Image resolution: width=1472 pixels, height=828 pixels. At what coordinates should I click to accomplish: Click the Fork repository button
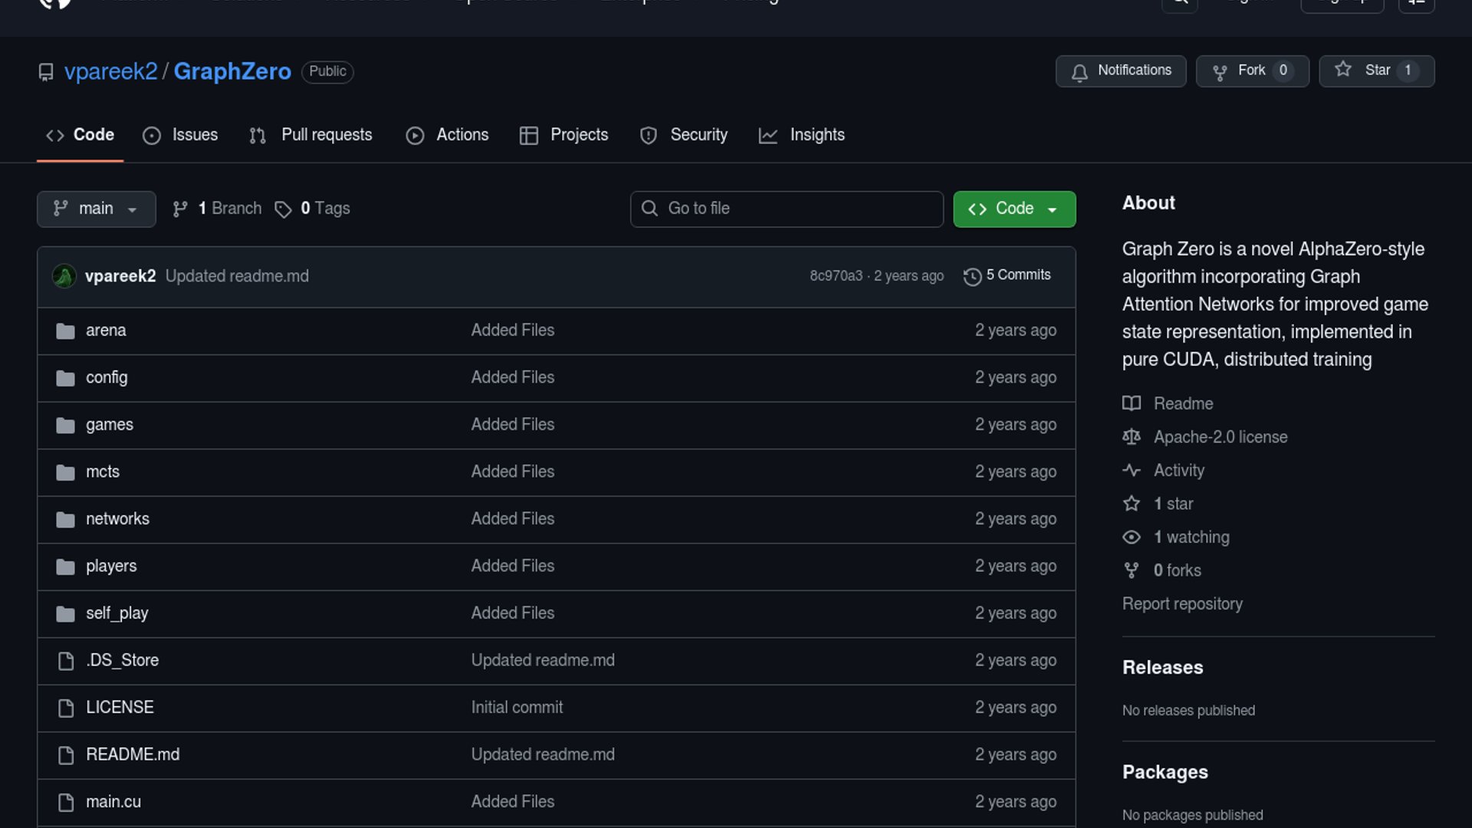coord(1251,71)
